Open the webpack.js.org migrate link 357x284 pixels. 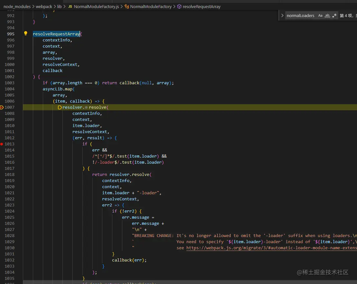(x=271, y=248)
